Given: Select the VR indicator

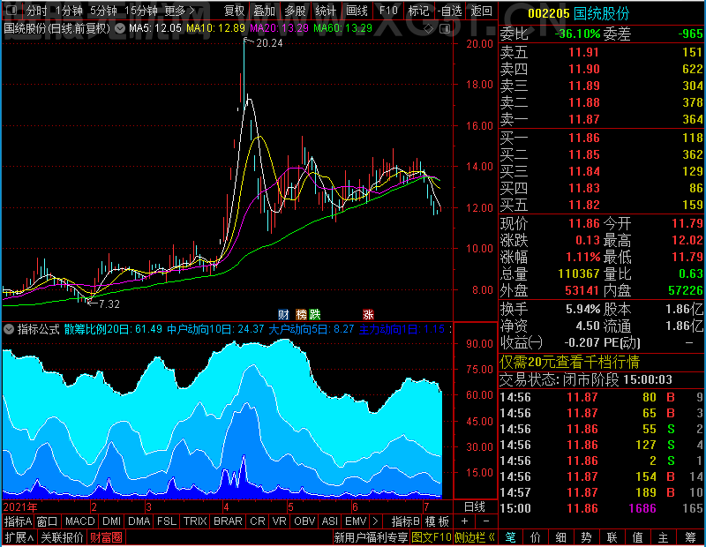Looking at the screenshot, I should pos(280,521).
